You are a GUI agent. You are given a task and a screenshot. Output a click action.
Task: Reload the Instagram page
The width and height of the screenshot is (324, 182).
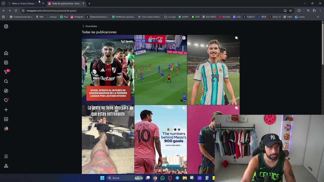coord(16,11)
